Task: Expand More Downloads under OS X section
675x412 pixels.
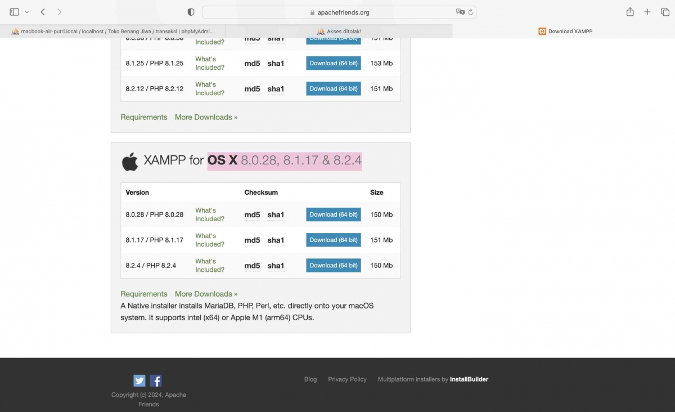Action: point(206,294)
